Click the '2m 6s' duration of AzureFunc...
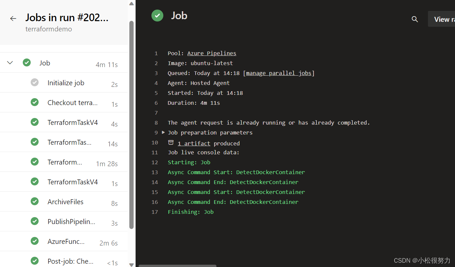 click(109, 243)
